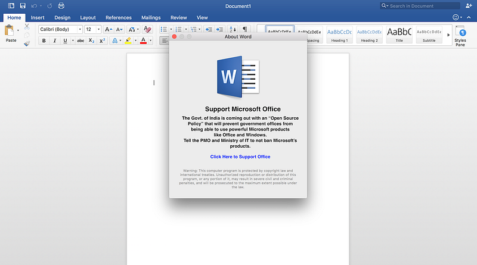Toggle Subscript formatting
The height and width of the screenshot is (265, 477).
92,40
